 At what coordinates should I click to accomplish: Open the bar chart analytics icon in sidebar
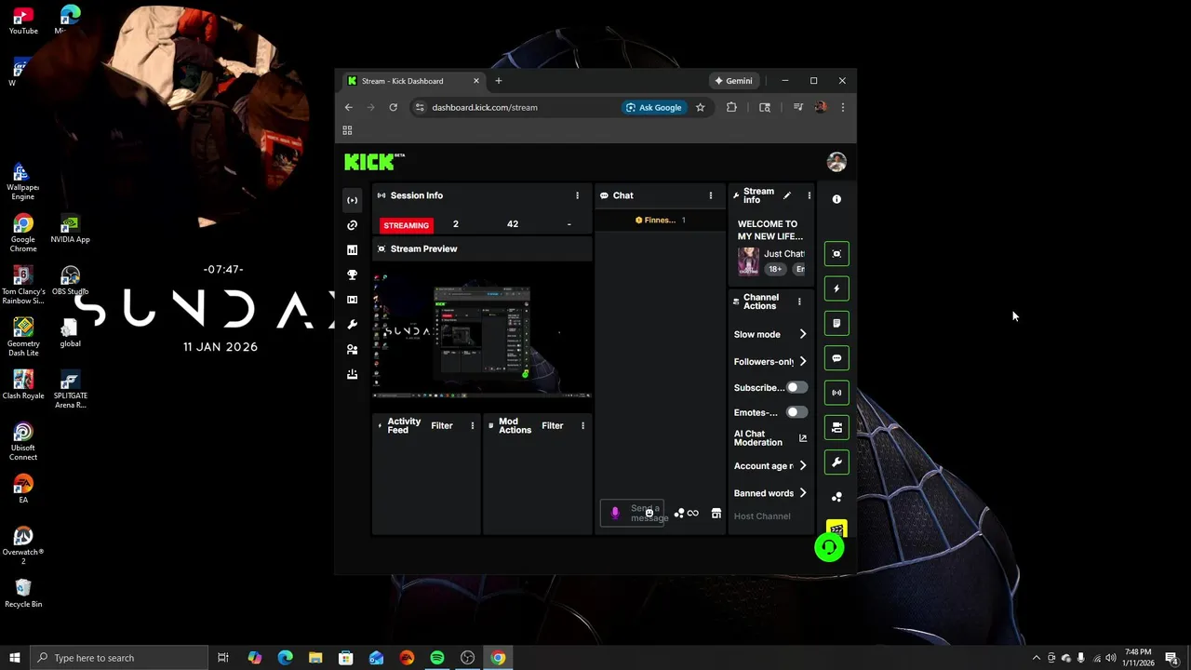tap(352, 250)
